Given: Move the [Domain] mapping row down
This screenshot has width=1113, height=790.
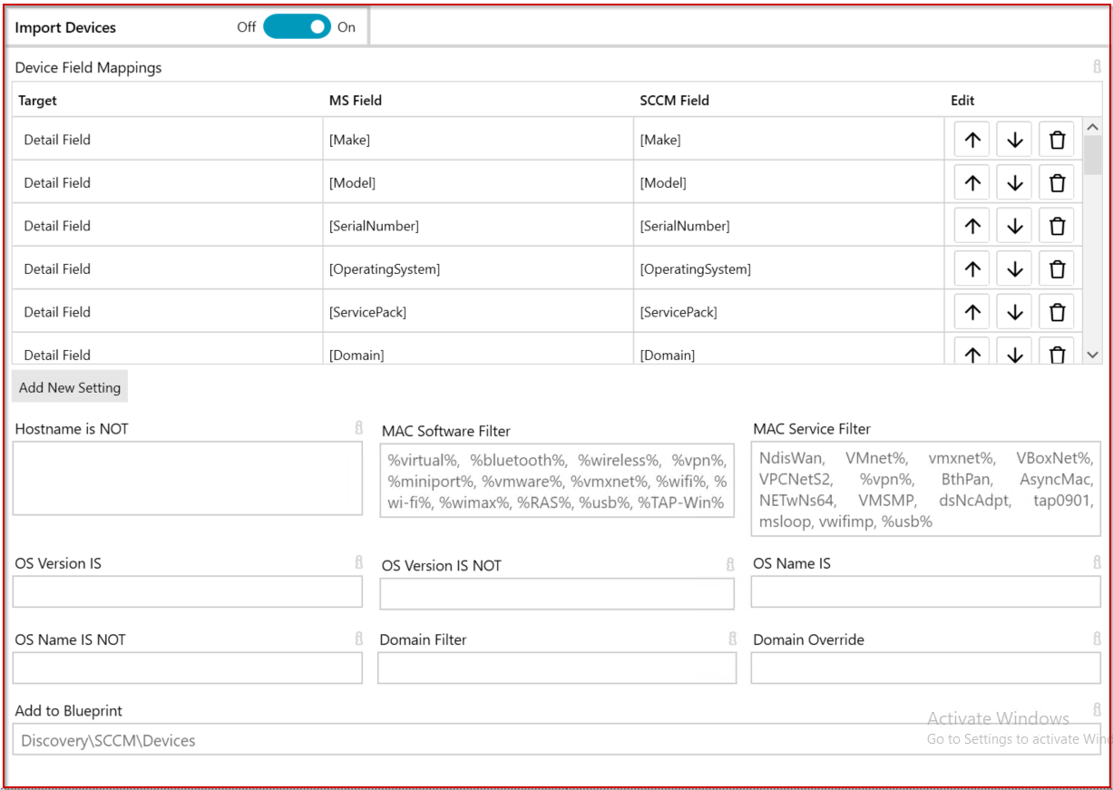Looking at the screenshot, I should [1014, 351].
